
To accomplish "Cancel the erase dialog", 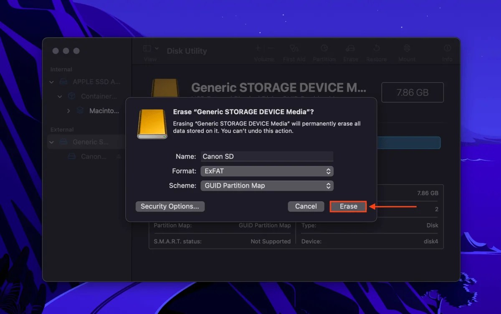I will [306, 206].
